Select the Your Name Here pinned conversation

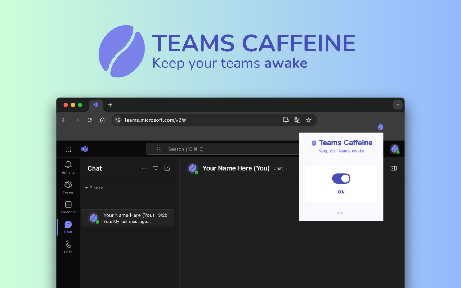[x=127, y=218]
